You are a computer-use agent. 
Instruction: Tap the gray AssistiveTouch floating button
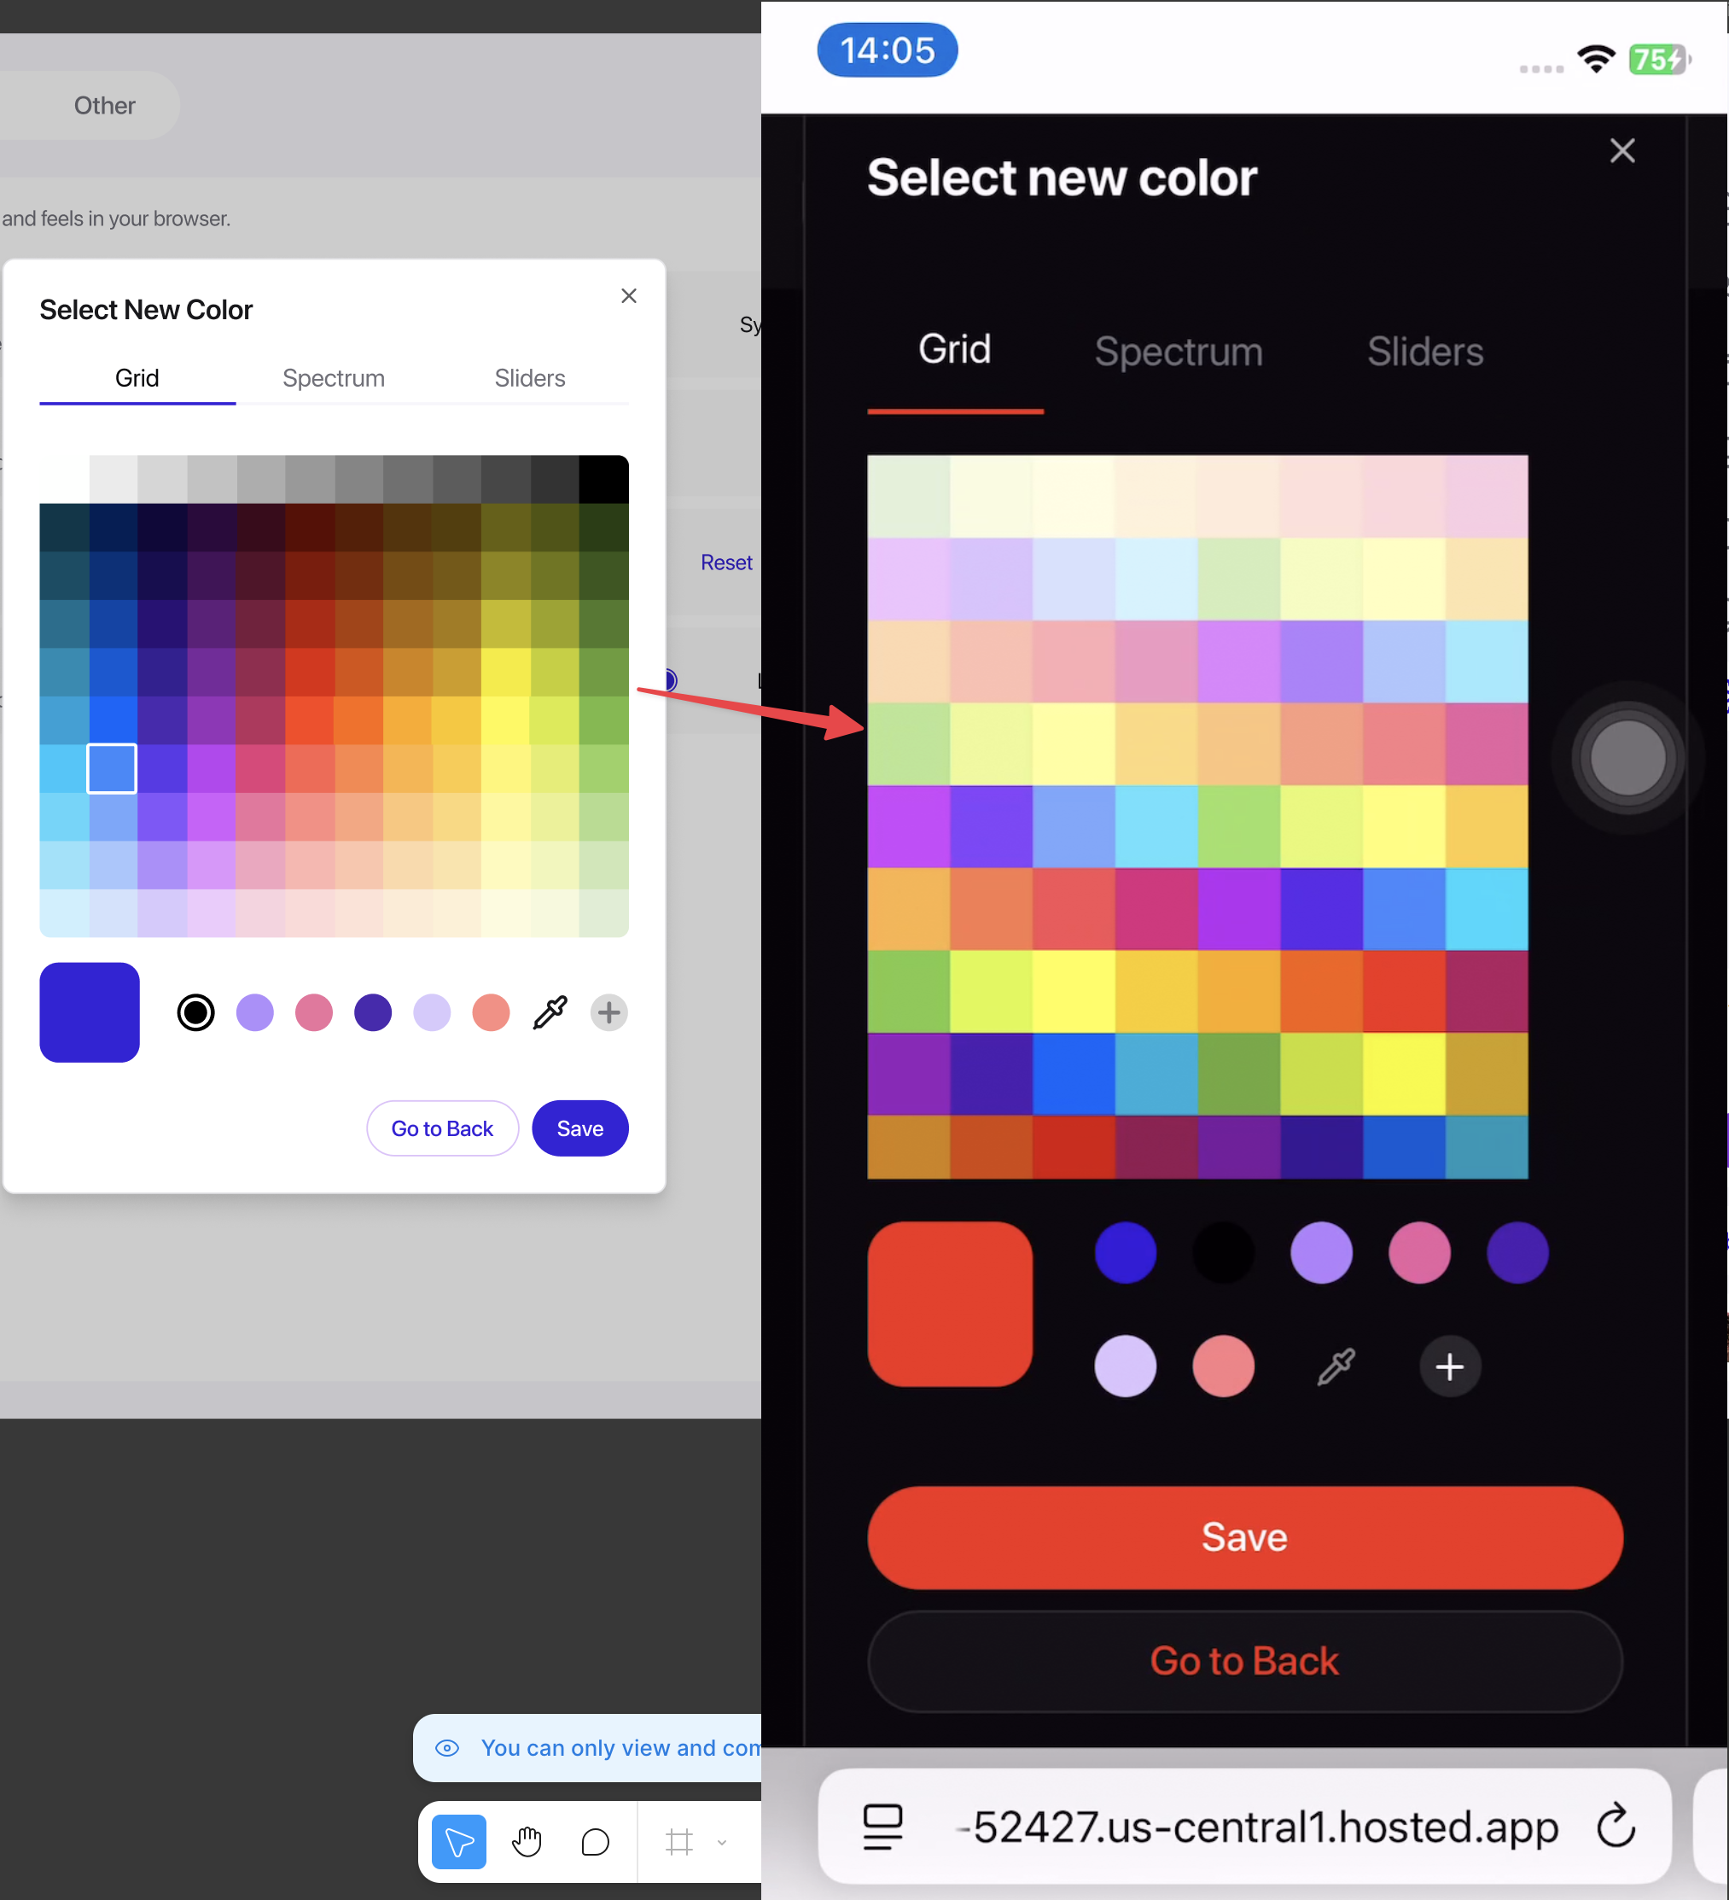tap(1627, 758)
